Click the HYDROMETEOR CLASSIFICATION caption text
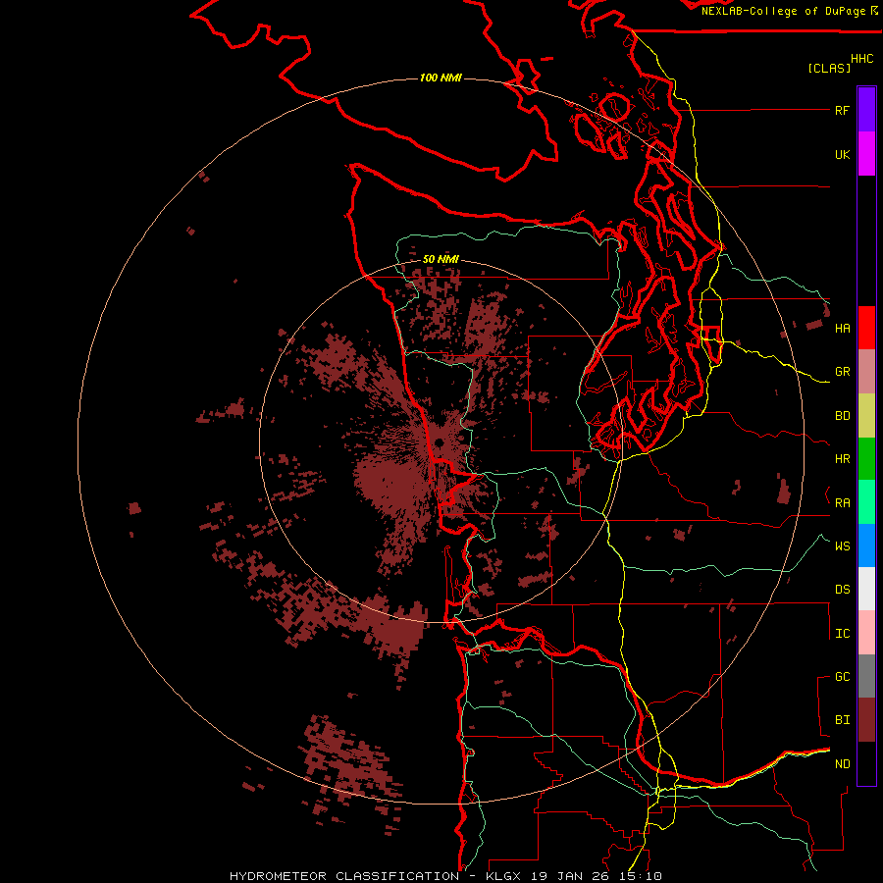Screen dimensions: 883x883 click(344, 876)
